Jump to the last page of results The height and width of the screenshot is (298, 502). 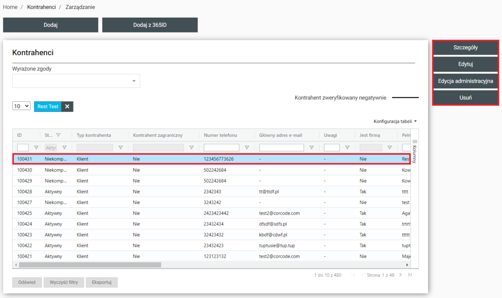coord(410,275)
